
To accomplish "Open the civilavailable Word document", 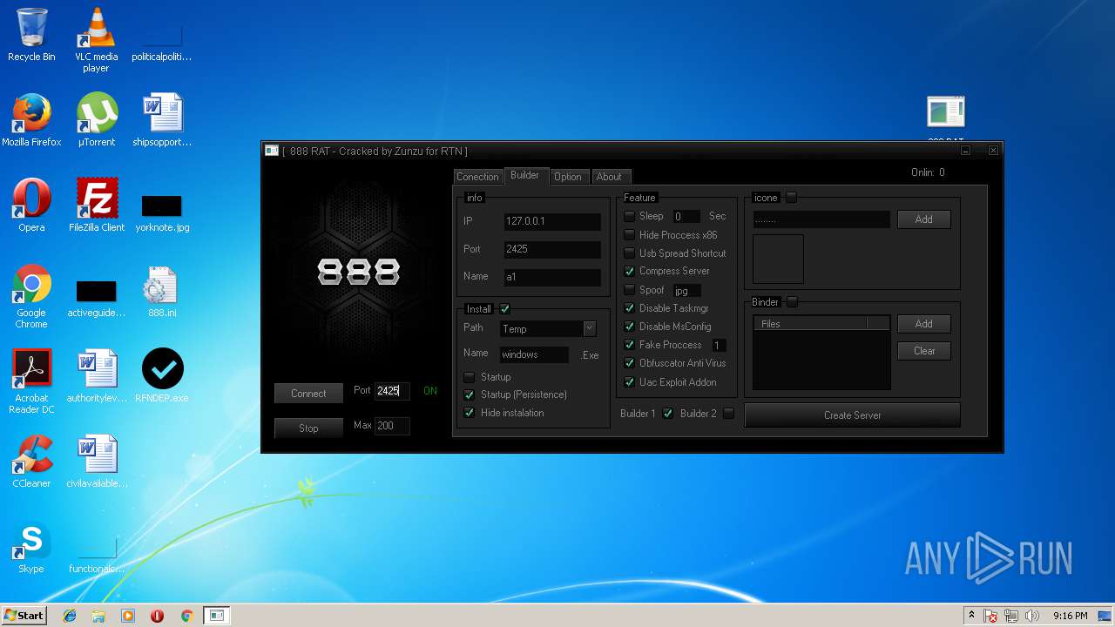I will click(96, 462).
